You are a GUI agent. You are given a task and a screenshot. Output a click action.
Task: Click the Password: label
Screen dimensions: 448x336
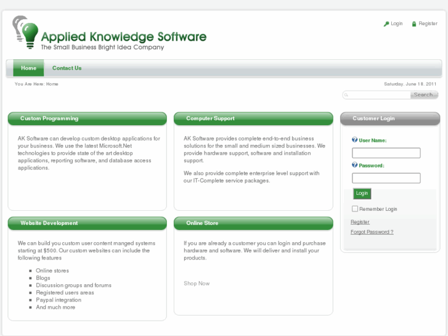tap(372, 166)
